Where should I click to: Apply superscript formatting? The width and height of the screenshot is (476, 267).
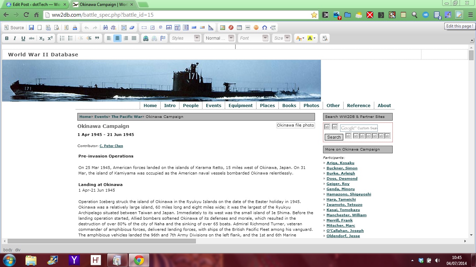50,38
